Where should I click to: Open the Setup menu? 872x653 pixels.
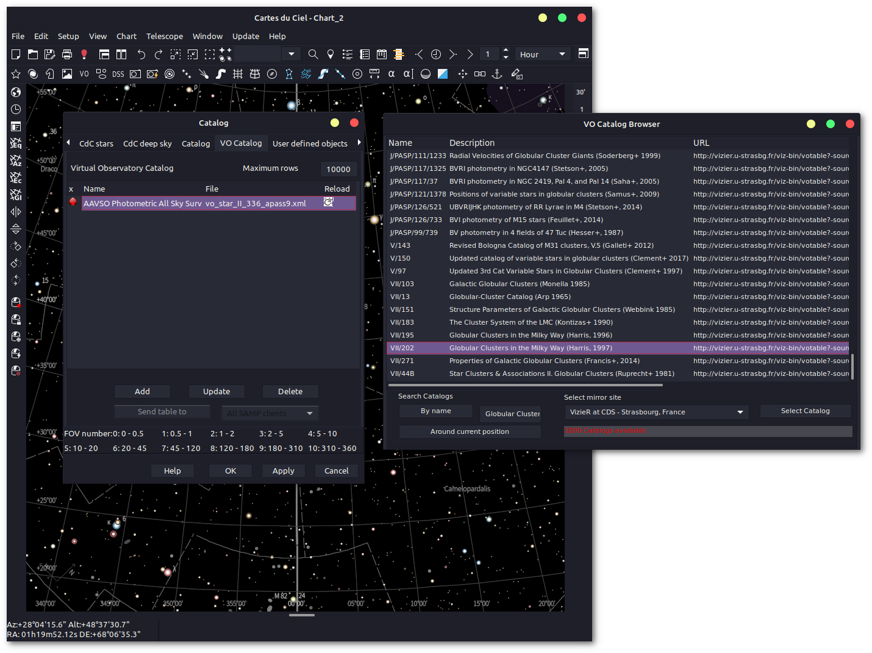(x=68, y=36)
